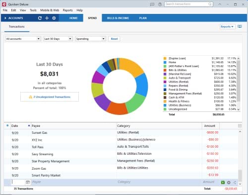The height and width of the screenshot is (195, 248).
Task: Click the blue status dot column header
Action: click(x=7, y=125)
